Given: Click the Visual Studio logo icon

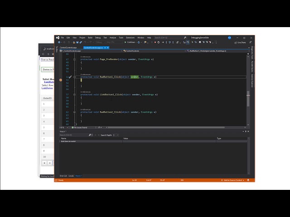Looking at the screenshot, I should (58, 38).
